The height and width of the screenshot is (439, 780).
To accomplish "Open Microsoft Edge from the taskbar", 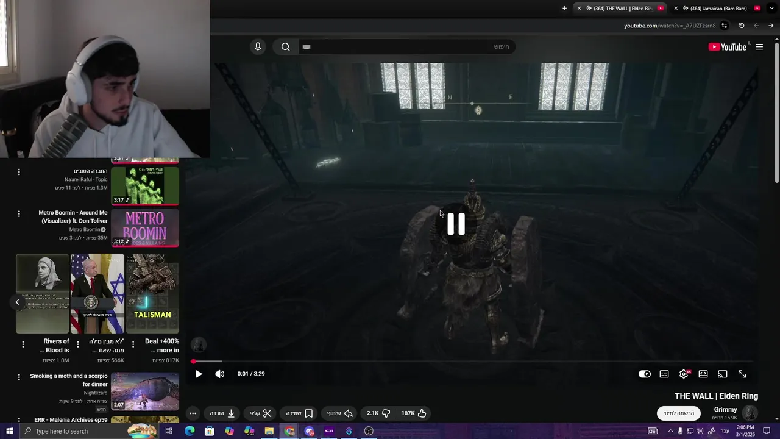I will pyautogui.click(x=190, y=431).
